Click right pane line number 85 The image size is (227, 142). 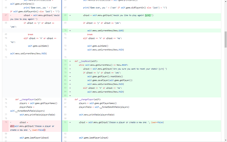point(65,95)
